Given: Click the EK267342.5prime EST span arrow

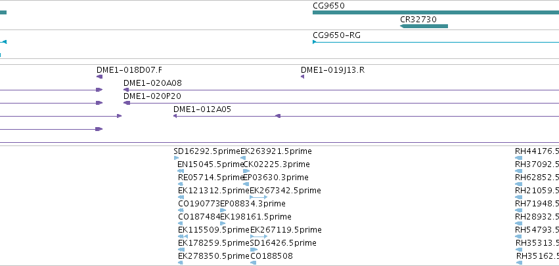Looking at the screenshot, I should pyautogui.click(x=258, y=197).
